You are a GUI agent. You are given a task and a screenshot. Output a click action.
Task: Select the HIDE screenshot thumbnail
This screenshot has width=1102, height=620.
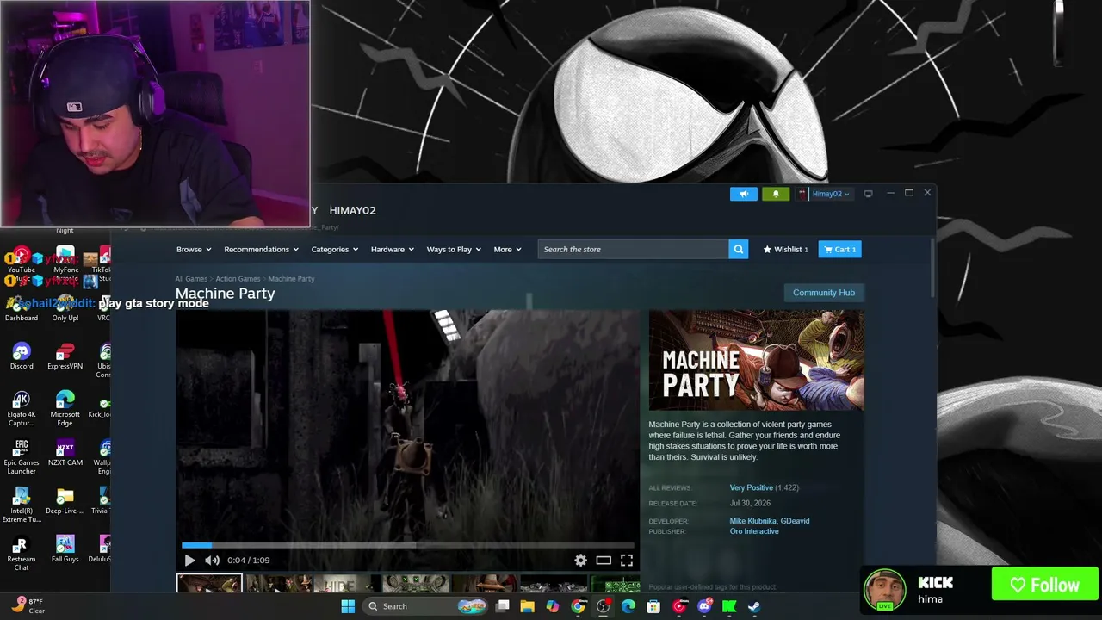[x=347, y=585]
